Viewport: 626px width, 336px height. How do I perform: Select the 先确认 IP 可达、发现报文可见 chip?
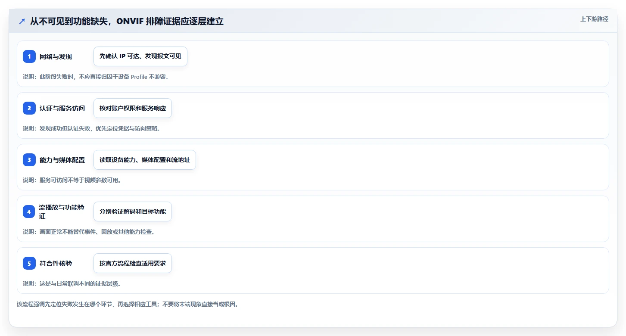pos(140,56)
